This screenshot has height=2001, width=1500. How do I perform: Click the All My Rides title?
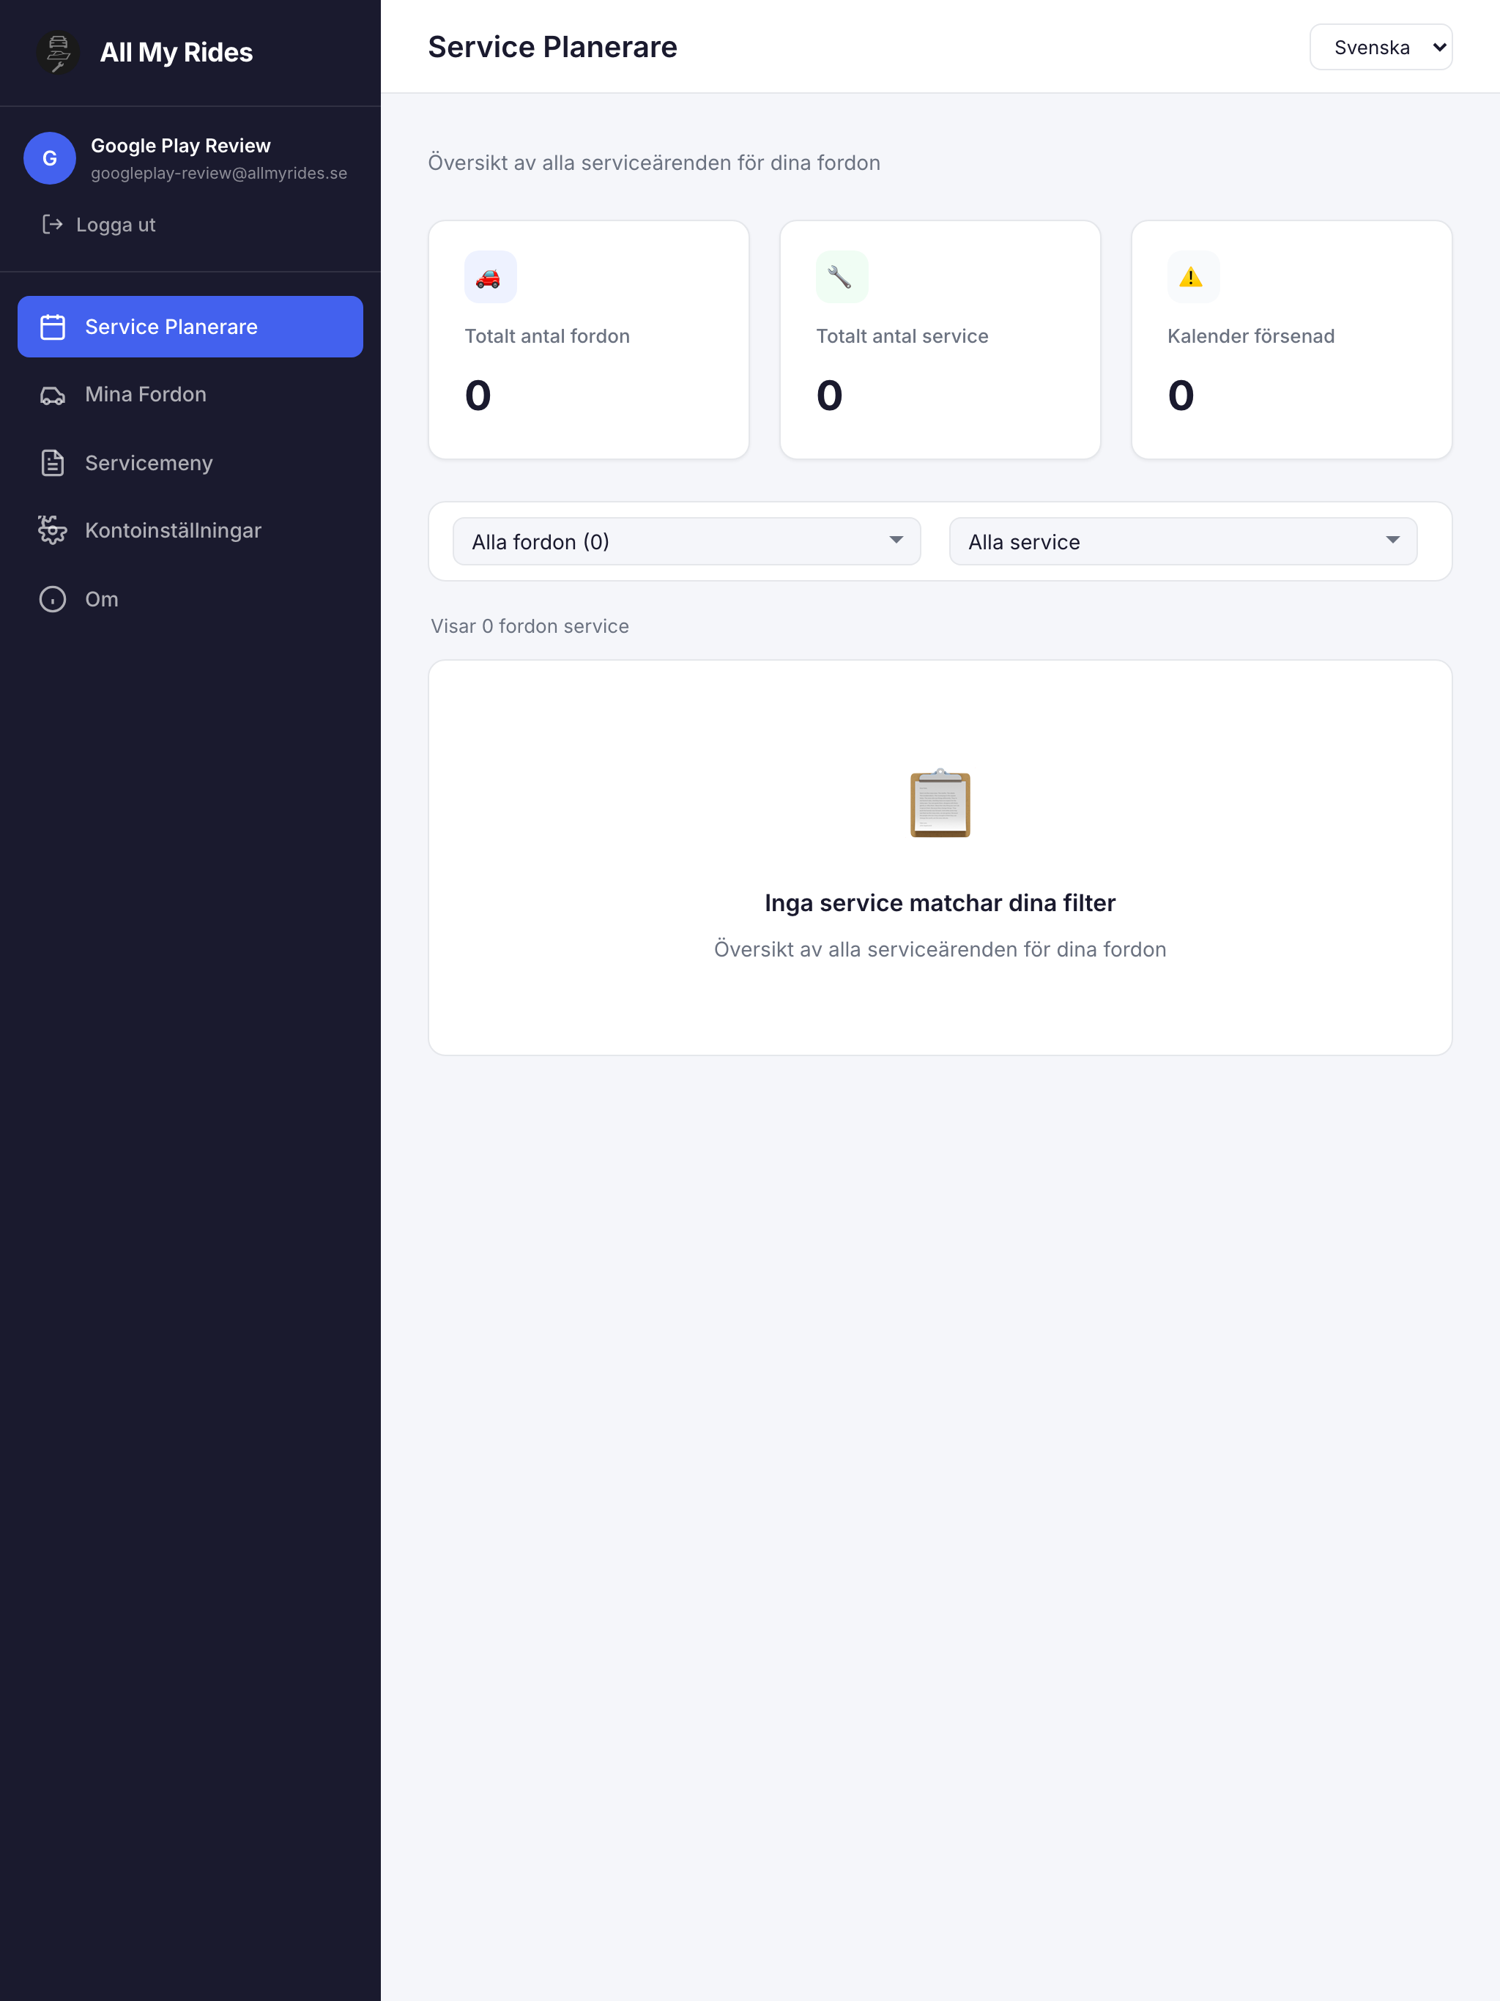[x=177, y=53]
